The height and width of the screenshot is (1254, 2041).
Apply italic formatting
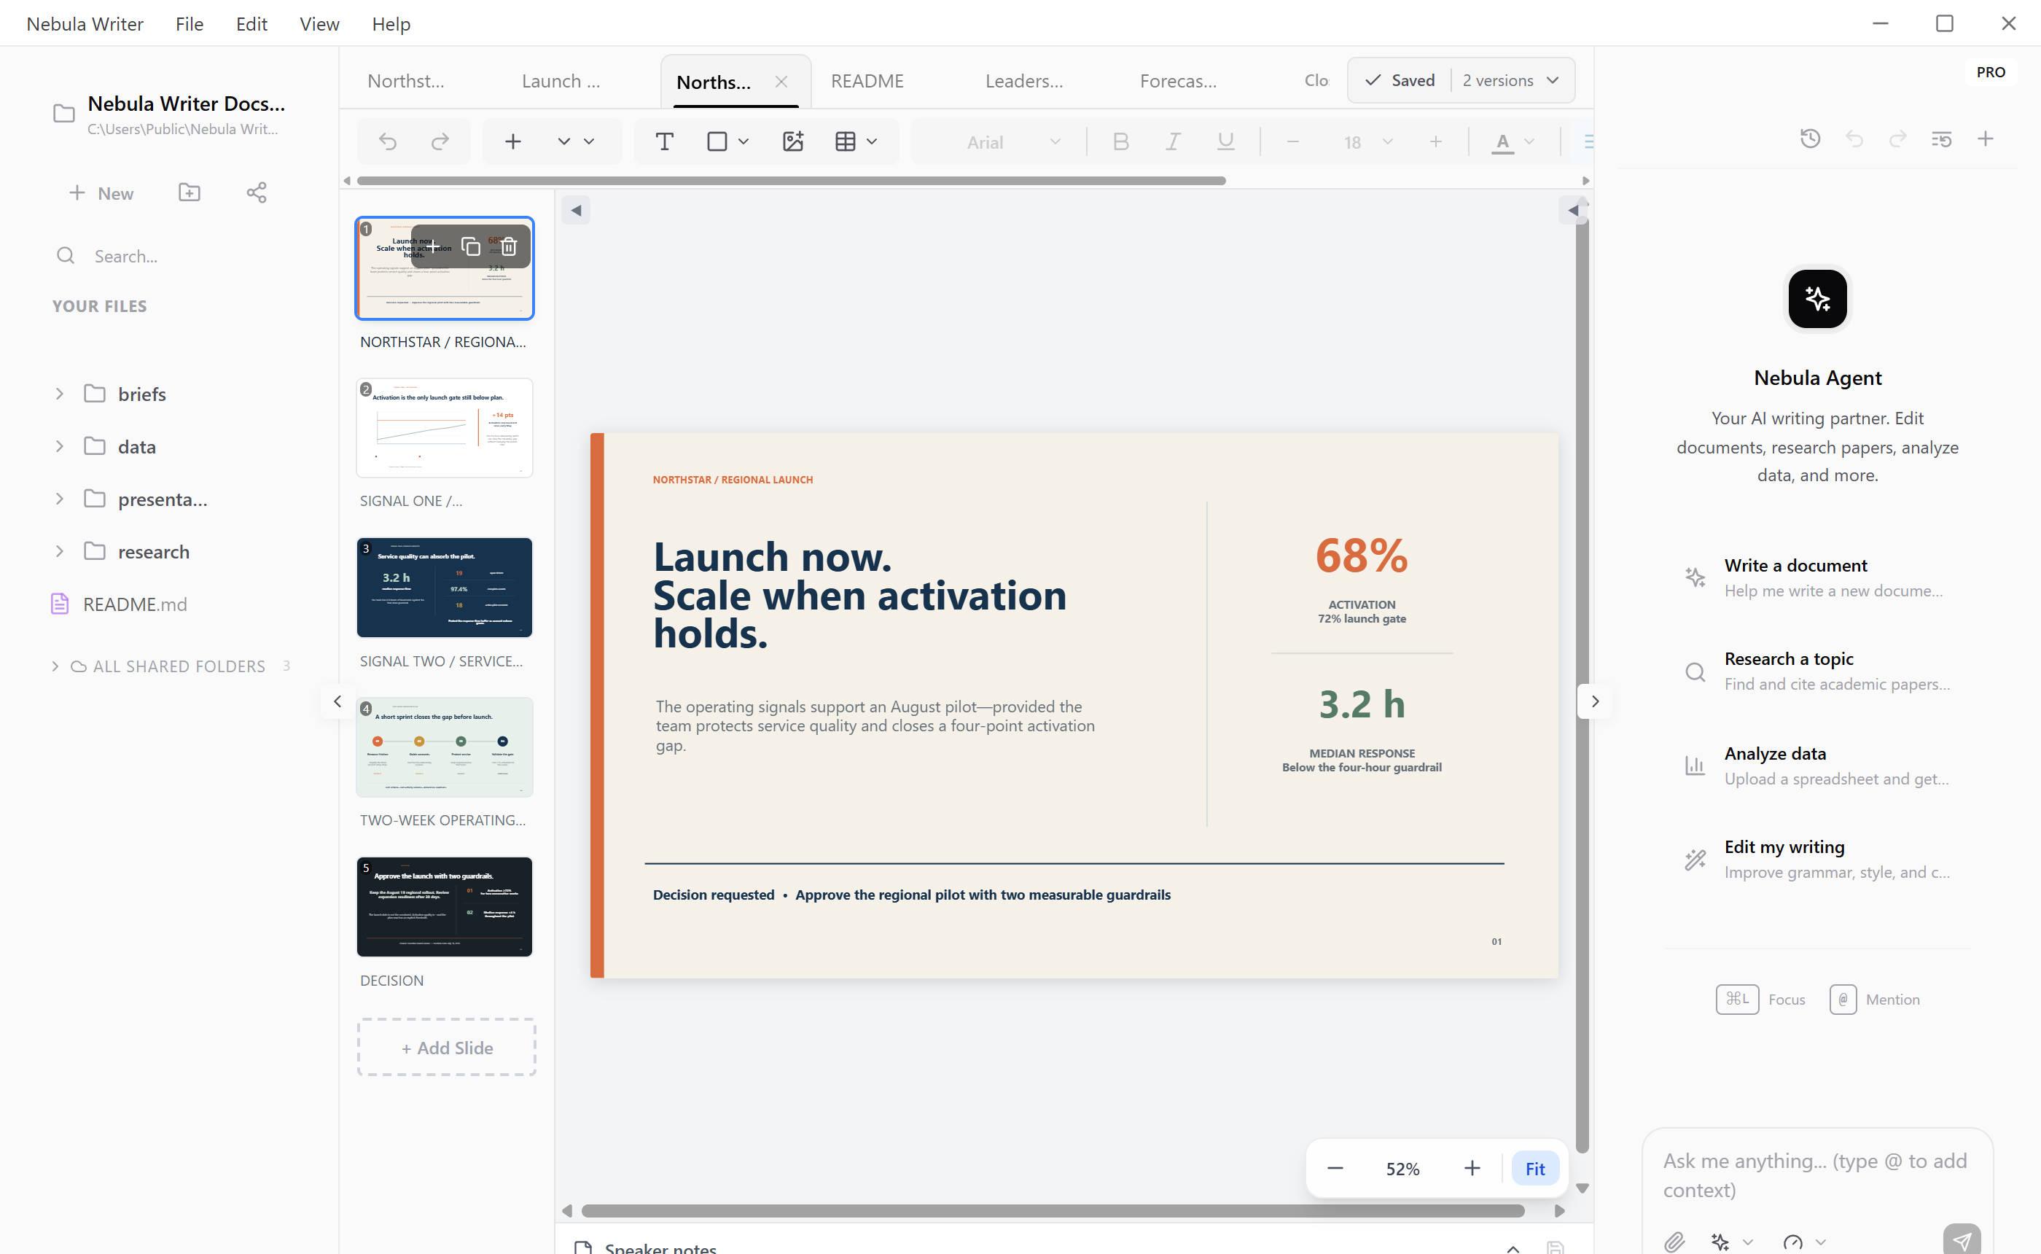(x=1173, y=142)
